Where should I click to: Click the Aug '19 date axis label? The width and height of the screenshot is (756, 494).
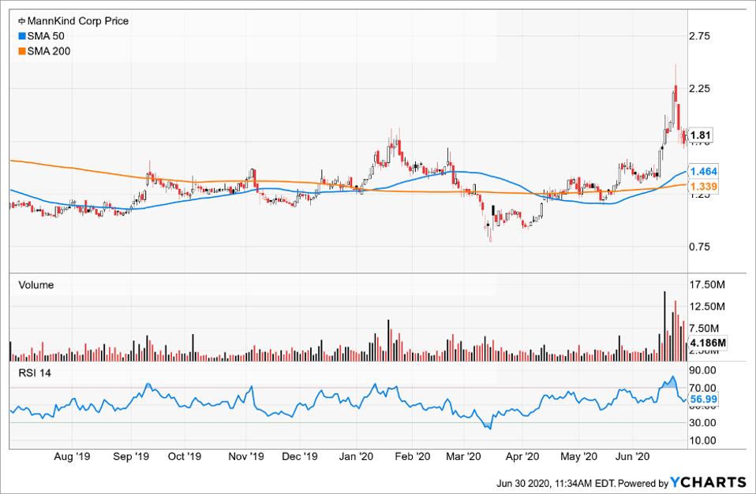[x=72, y=456]
